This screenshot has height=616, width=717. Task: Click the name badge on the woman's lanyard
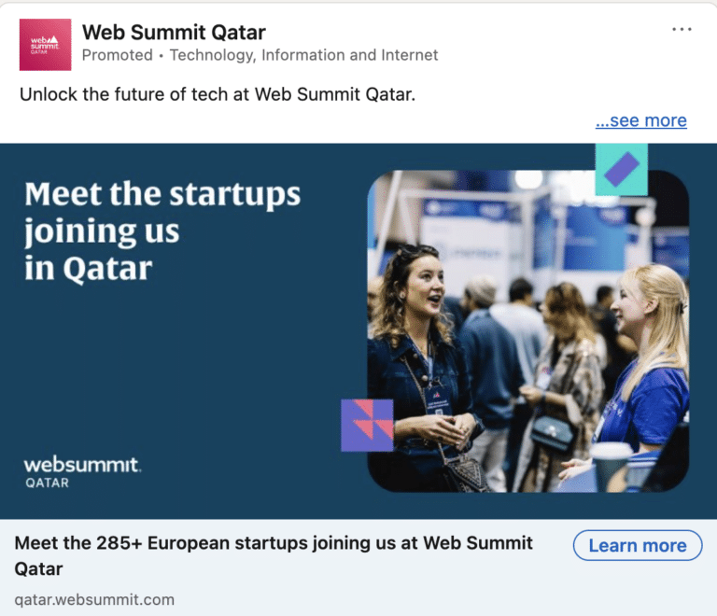pyautogui.click(x=438, y=399)
